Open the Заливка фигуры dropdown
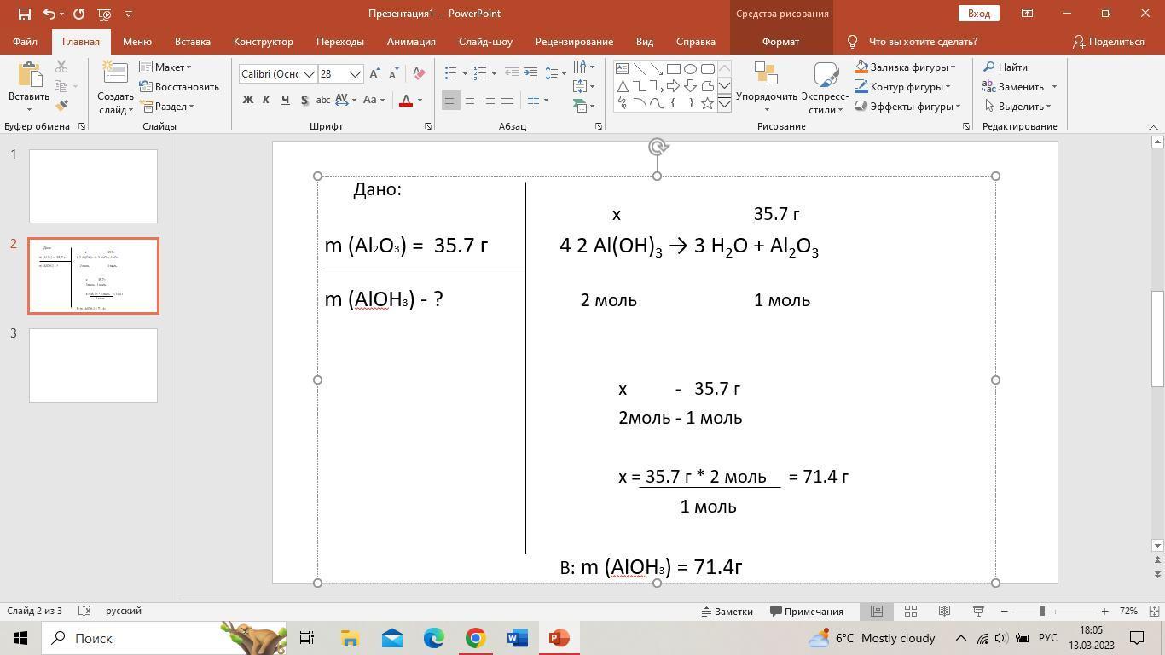The image size is (1165, 655). coord(953,67)
